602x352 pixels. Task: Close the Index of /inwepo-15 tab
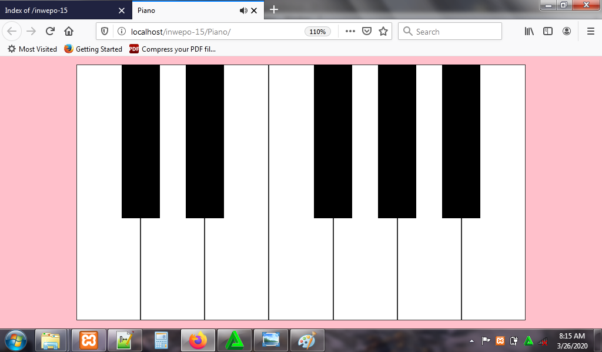(122, 11)
